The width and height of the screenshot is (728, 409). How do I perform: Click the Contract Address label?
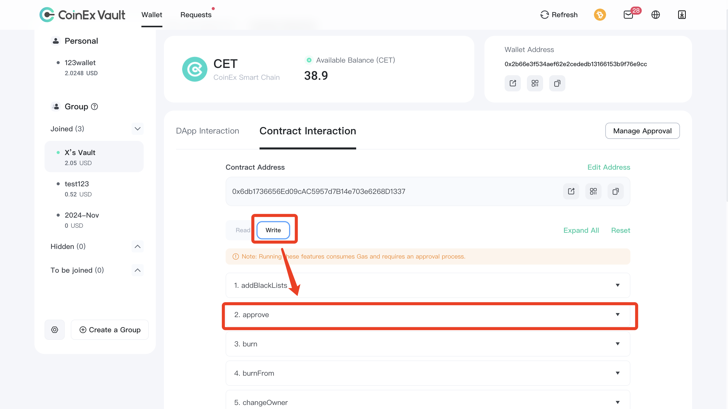(255, 167)
